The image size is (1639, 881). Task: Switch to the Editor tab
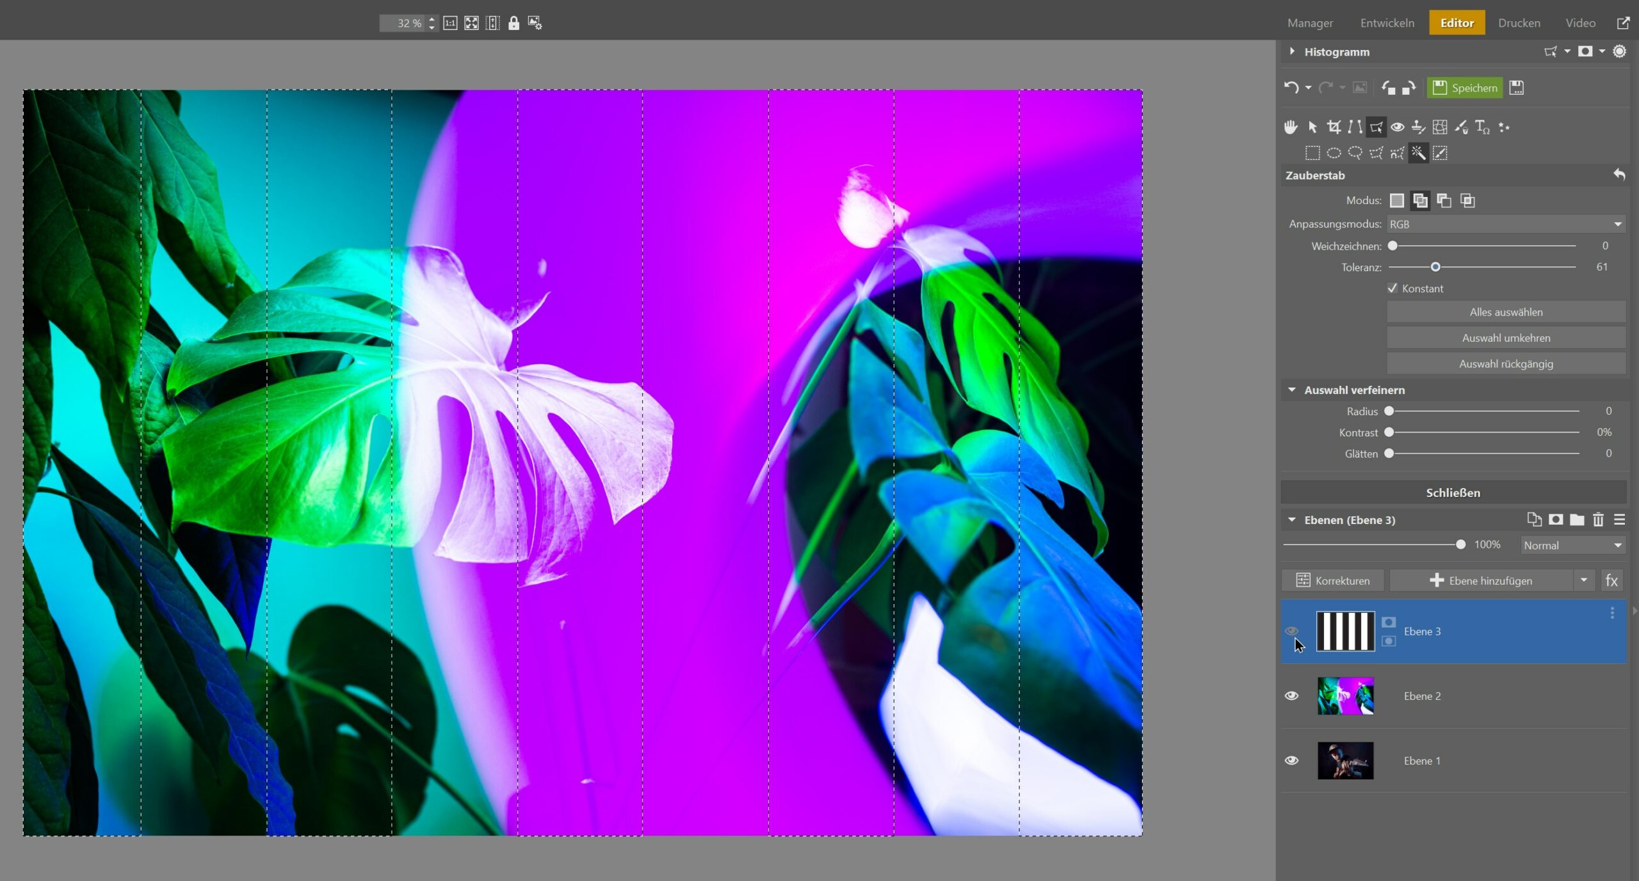(x=1457, y=23)
